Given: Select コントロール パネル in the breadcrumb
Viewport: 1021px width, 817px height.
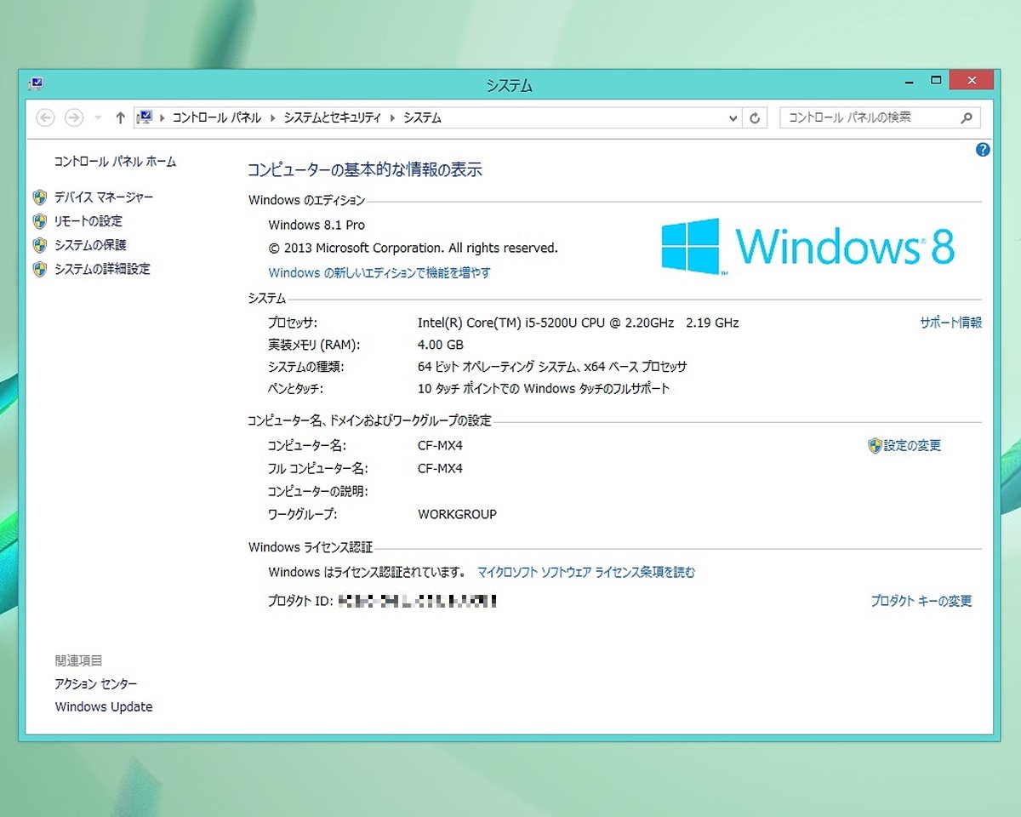Looking at the screenshot, I should tap(217, 118).
